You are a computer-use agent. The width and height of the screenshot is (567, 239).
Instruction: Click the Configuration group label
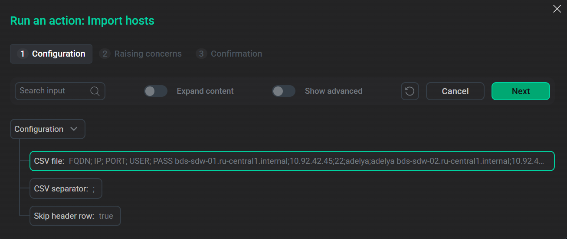(x=39, y=129)
